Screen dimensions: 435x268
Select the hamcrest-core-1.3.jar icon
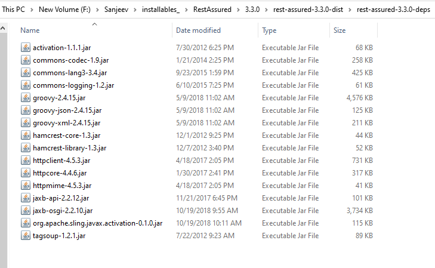click(26, 135)
